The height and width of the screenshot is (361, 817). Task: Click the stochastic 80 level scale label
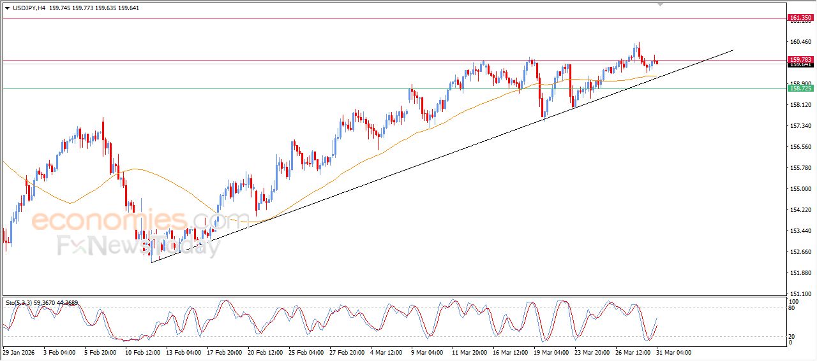[793, 308]
